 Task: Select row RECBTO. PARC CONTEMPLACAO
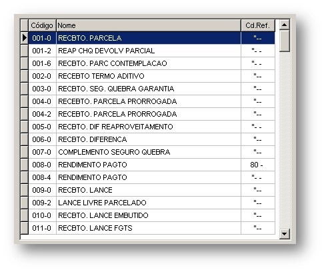[152, 63]
